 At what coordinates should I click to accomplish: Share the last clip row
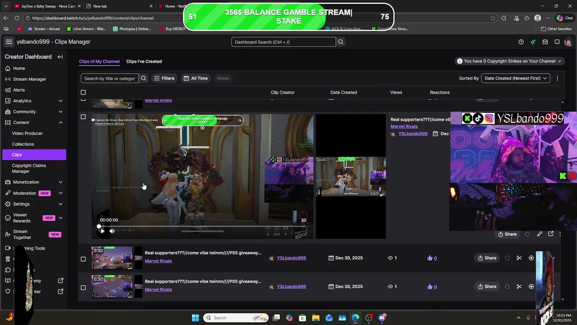[487, 287]
